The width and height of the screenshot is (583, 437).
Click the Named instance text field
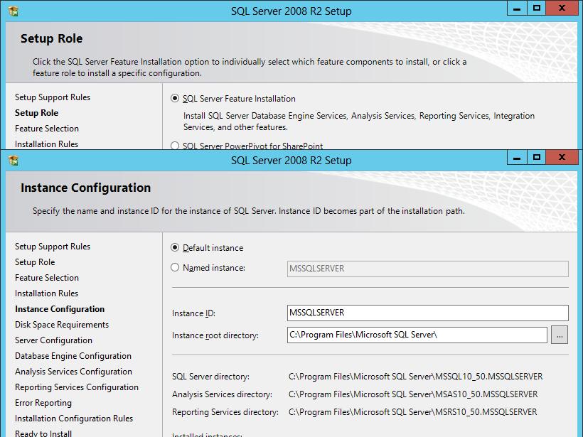[x=427, y=269]
